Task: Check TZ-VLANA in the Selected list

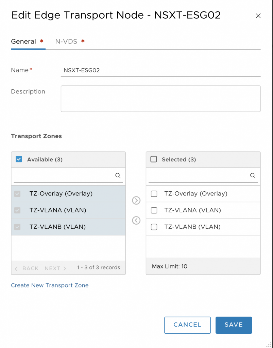Action: coord(154,210)
